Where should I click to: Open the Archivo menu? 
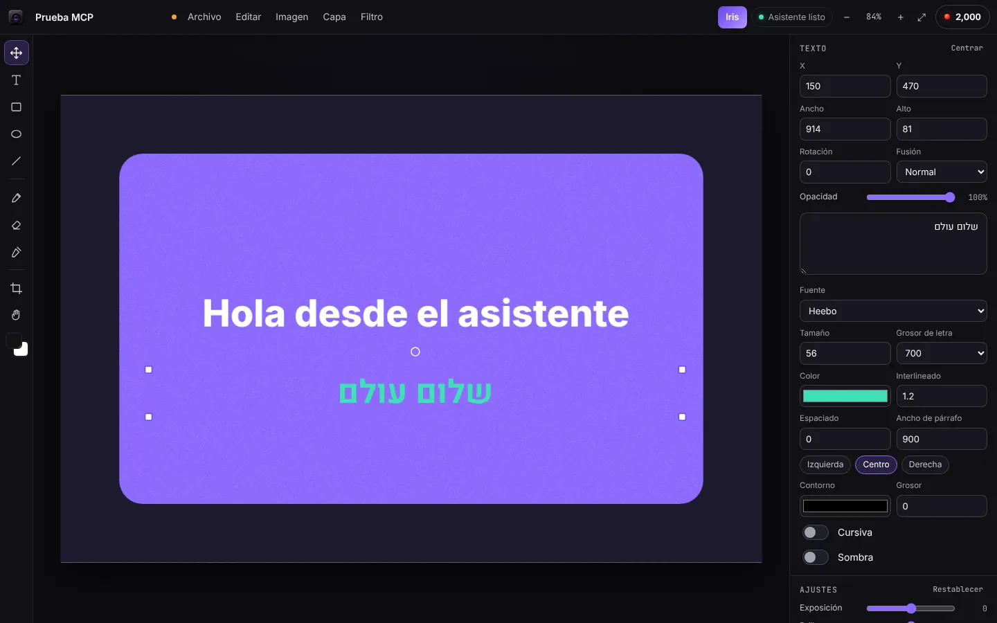click(204, 17)
